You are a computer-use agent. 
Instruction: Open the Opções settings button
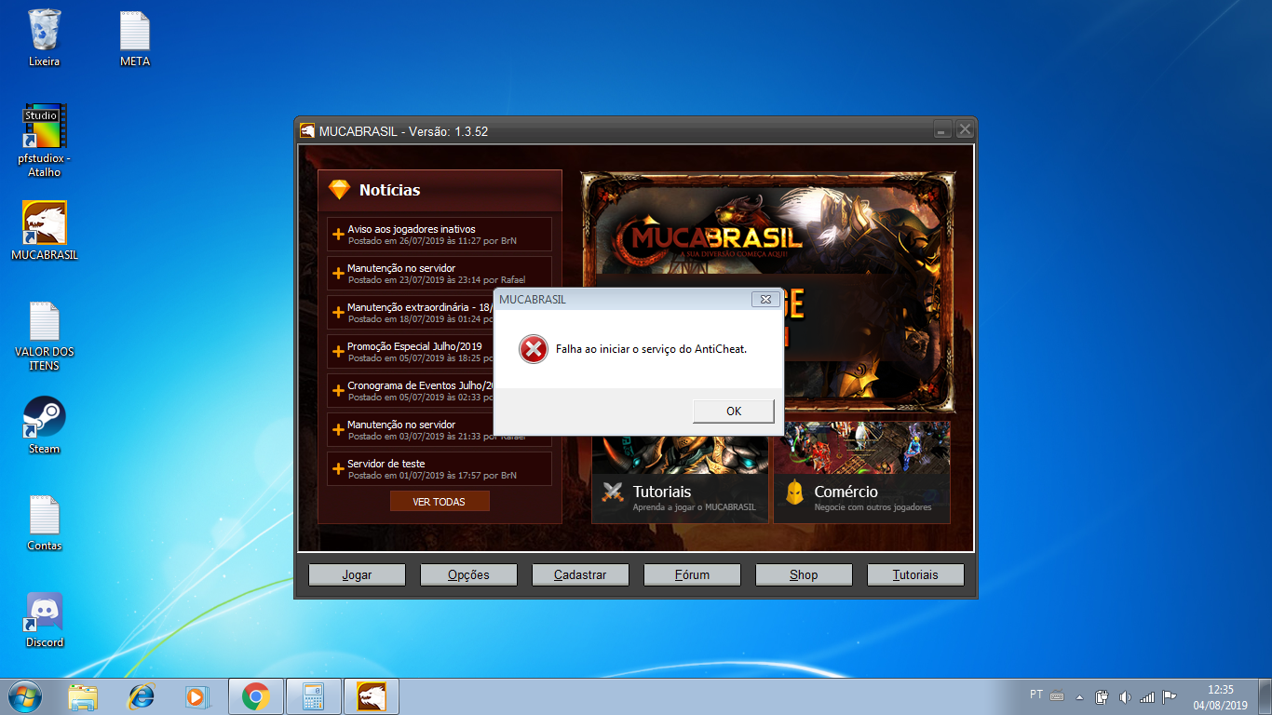(468, 574)
